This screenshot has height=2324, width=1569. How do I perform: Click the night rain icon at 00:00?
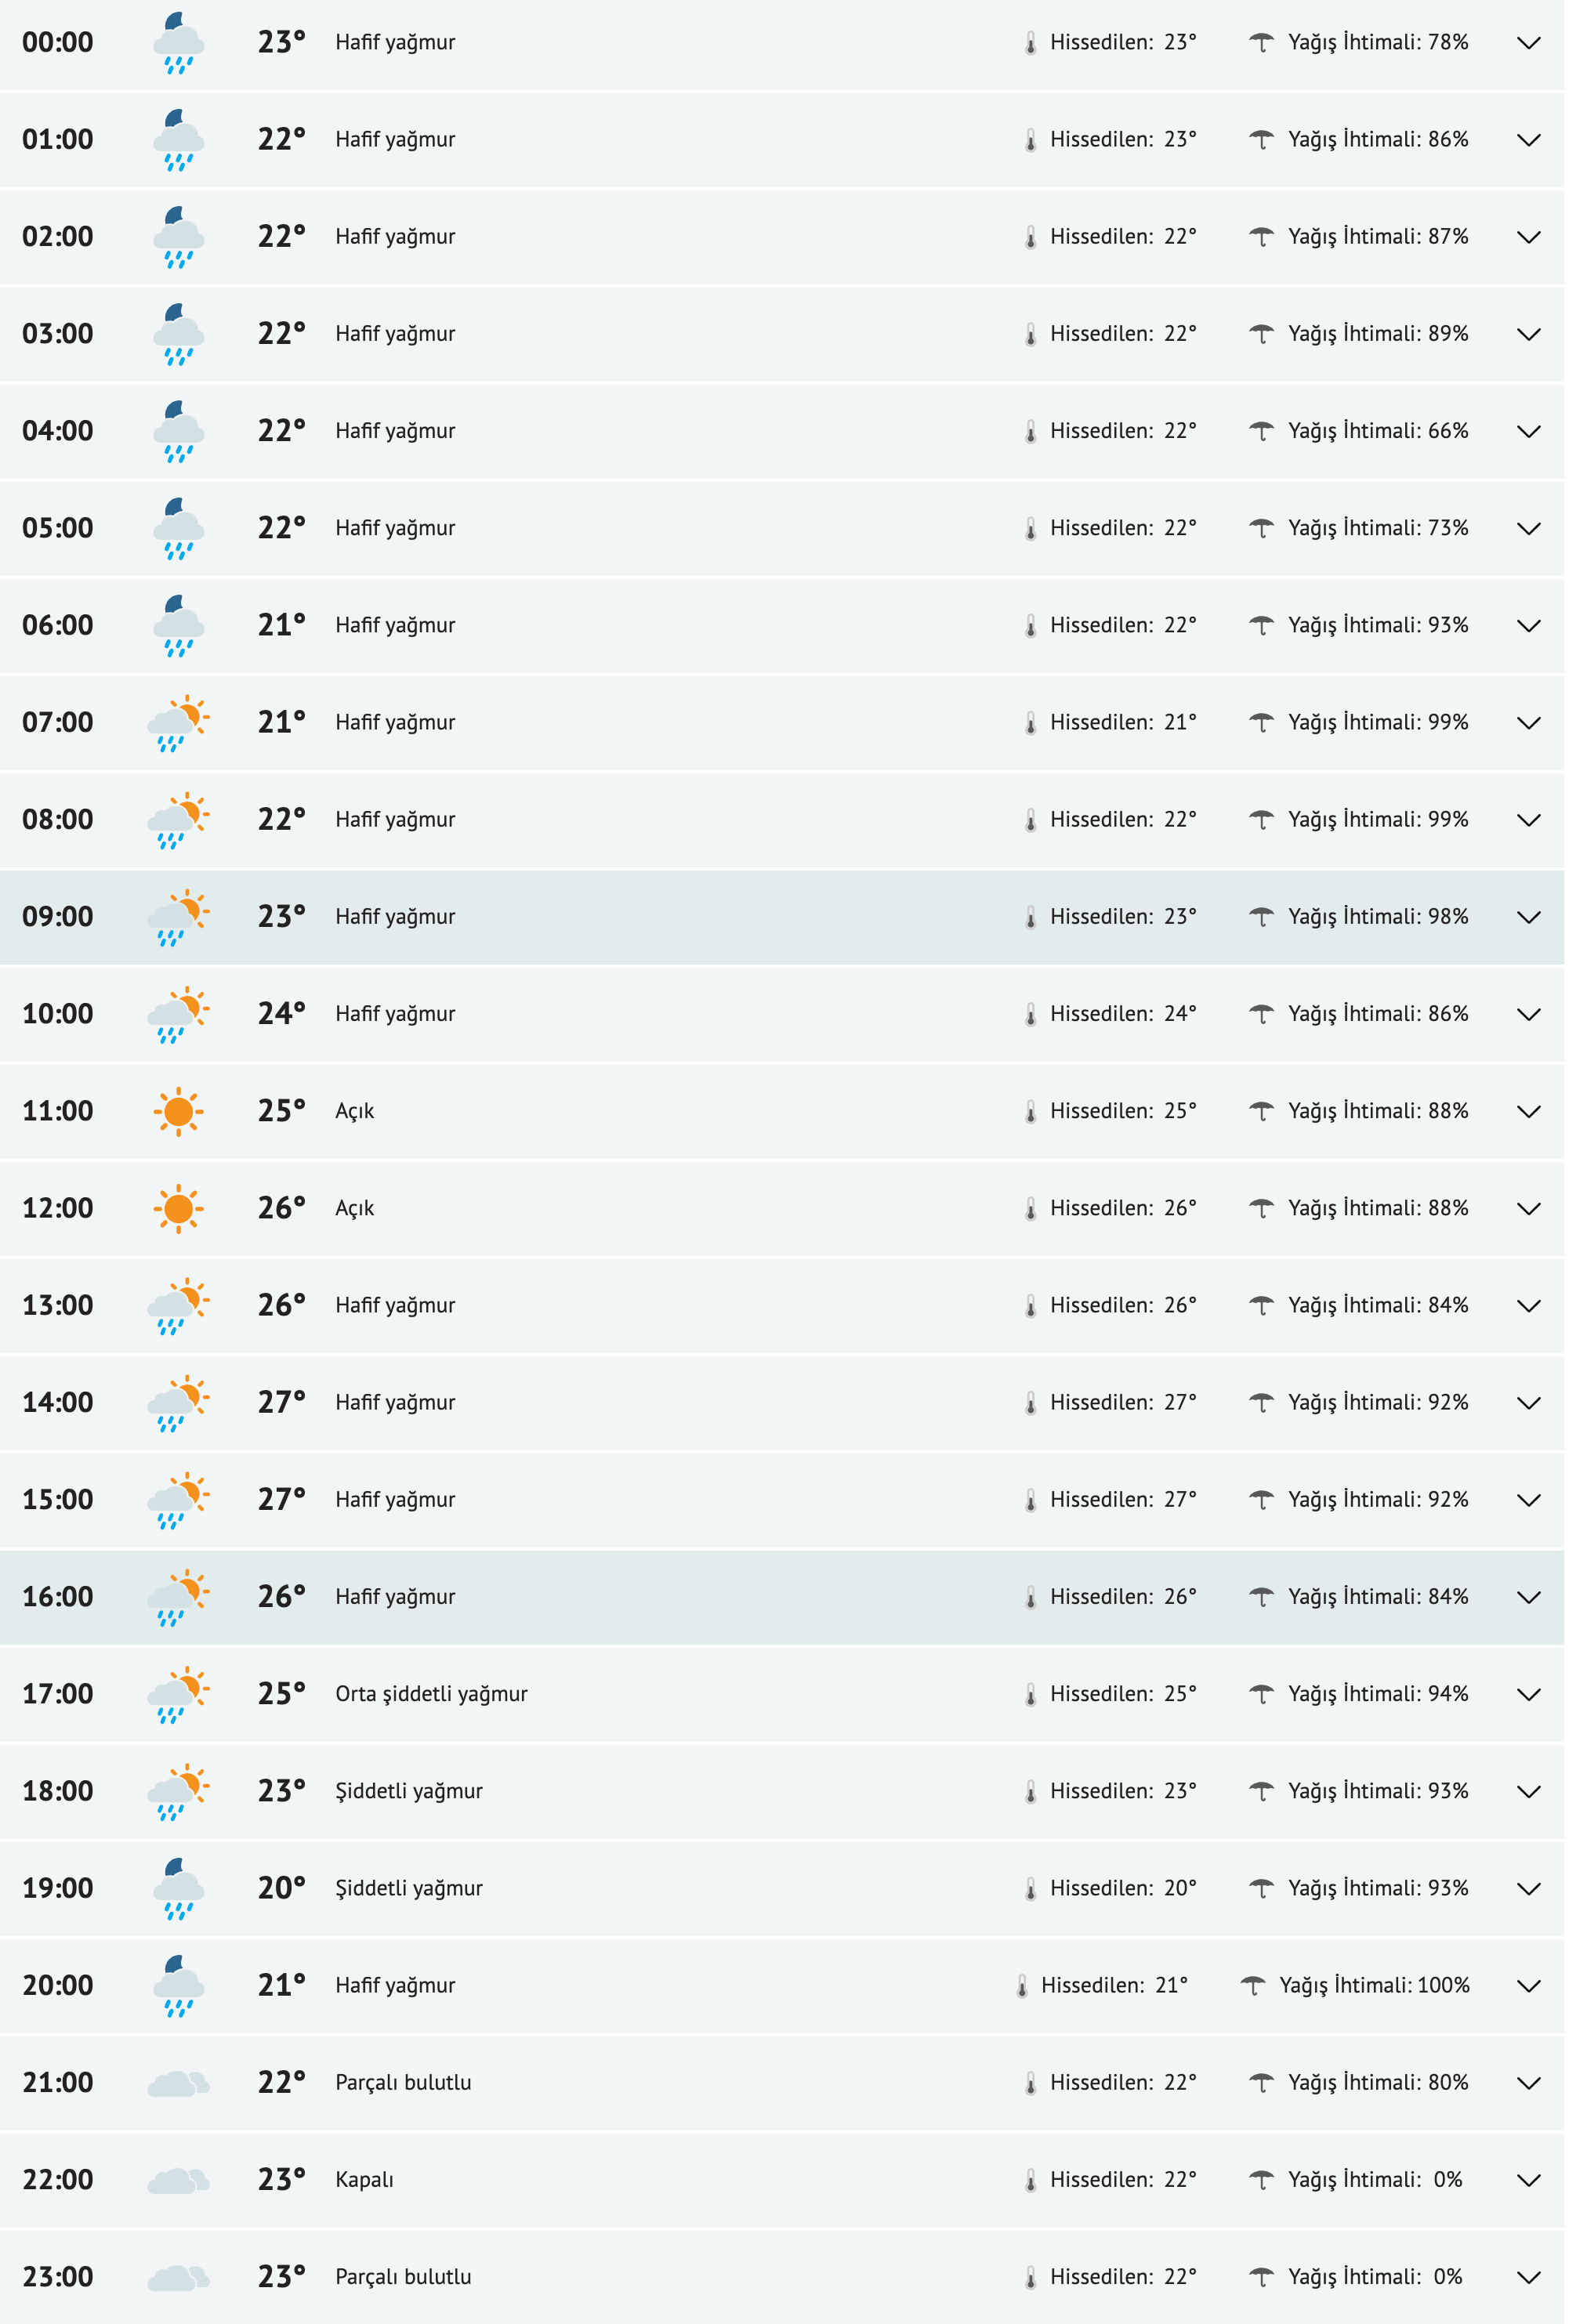[178, 43]
